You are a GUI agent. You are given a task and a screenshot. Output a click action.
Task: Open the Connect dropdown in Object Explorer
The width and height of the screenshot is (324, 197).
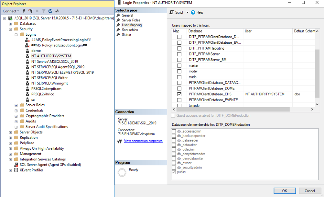pyautogui.click(x=11, y=11)
